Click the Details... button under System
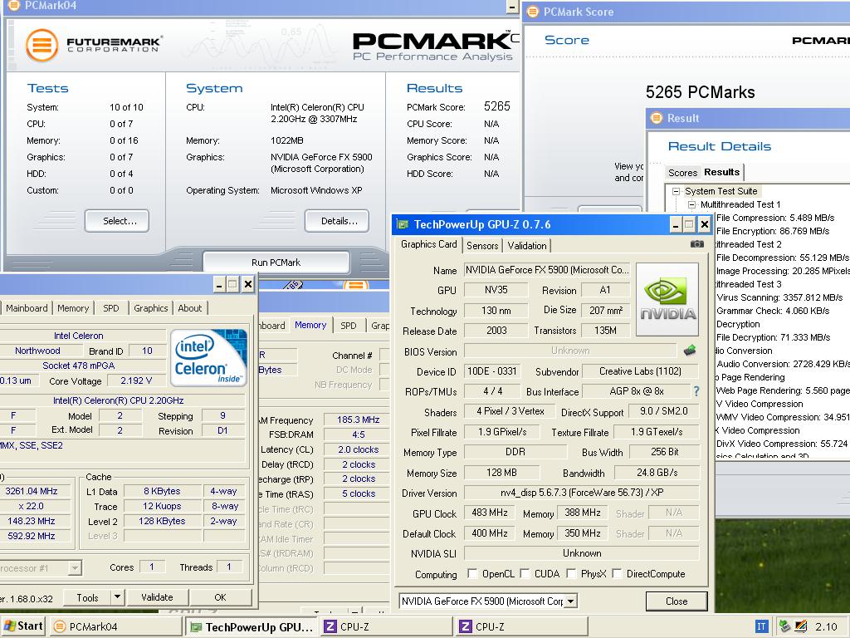The image size is (850, 638). click(x=337, y=221)
